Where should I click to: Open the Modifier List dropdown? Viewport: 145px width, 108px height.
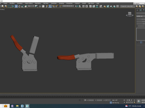[x=141, y=16]
